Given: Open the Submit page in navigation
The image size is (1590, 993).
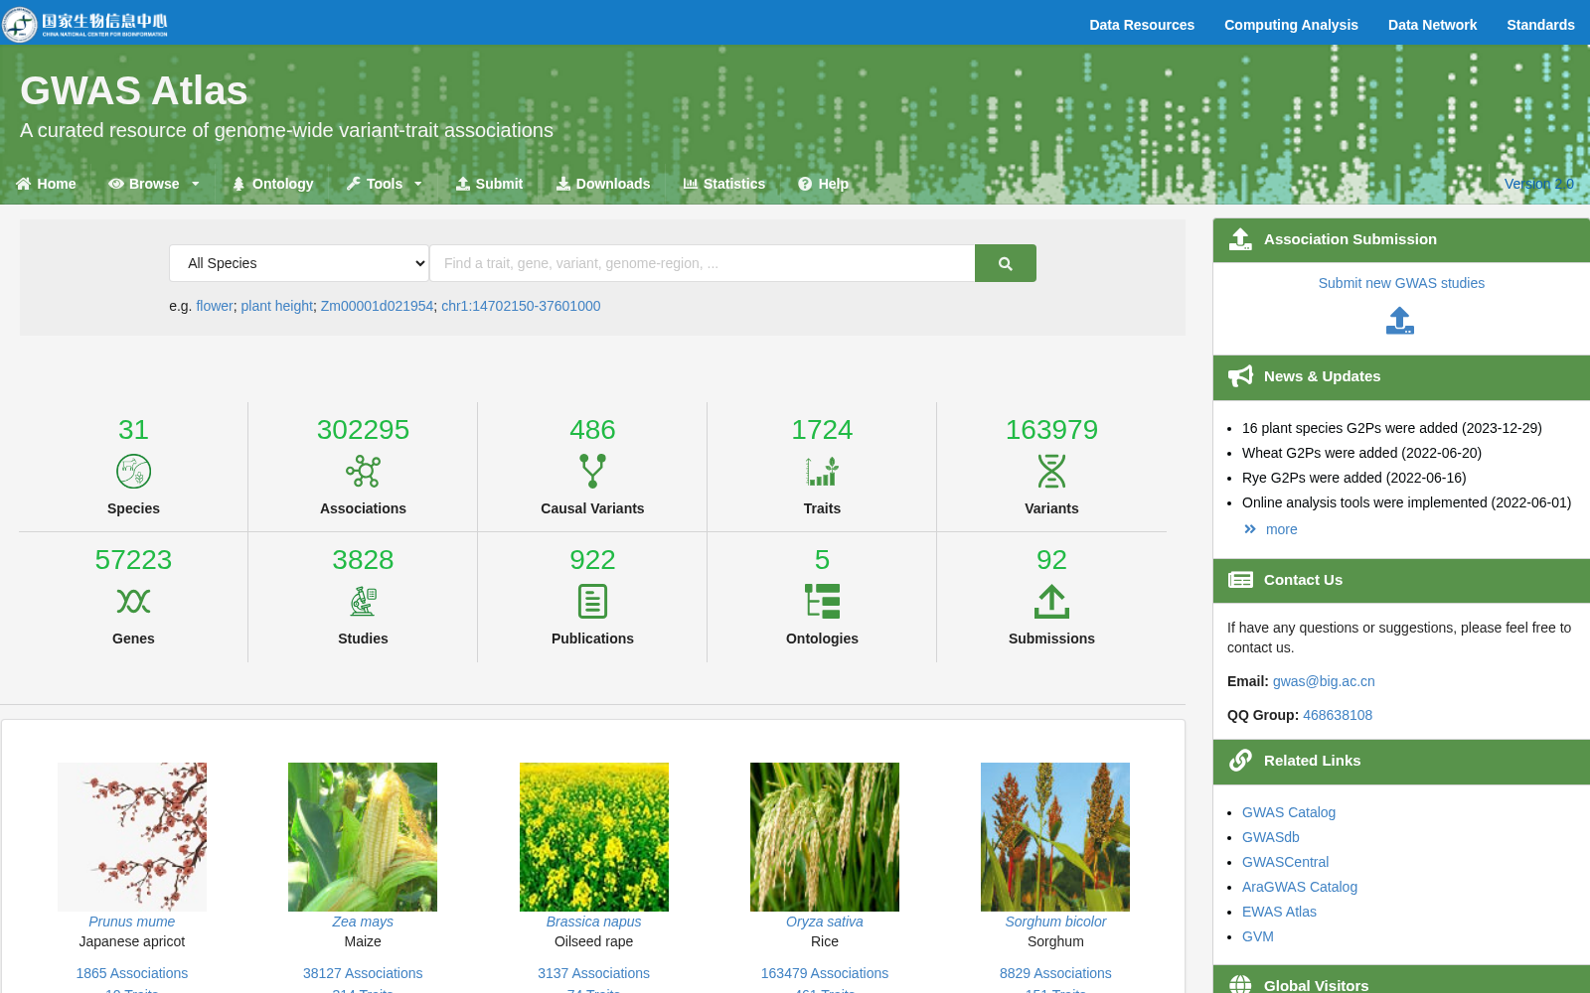Looking at the screenshot, I should tap(489, 184).
